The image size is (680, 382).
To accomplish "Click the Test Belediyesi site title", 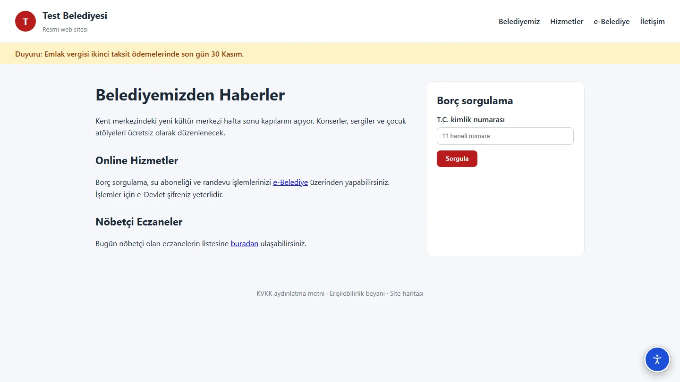I will click(75, 16).
